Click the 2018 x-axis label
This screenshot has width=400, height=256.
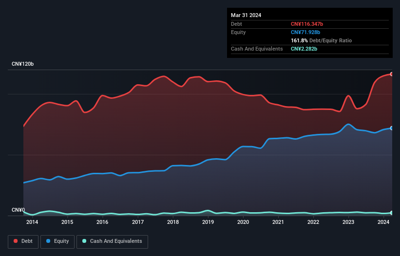173,222
